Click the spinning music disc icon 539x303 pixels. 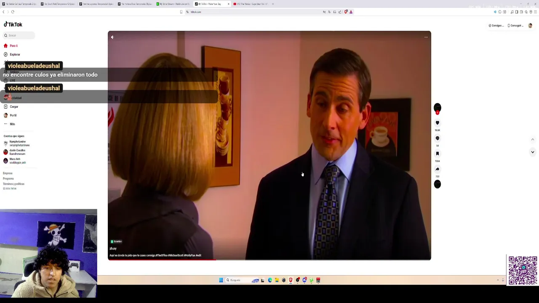[x=438, y=184]
